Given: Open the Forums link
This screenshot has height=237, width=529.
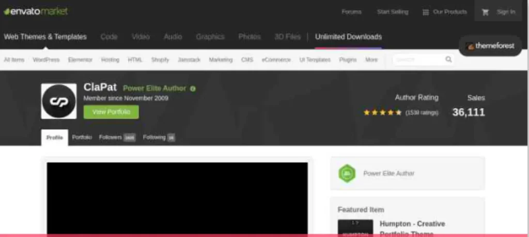Looking at the screenshot, I should pyautogui.click(x=351, y=12).
